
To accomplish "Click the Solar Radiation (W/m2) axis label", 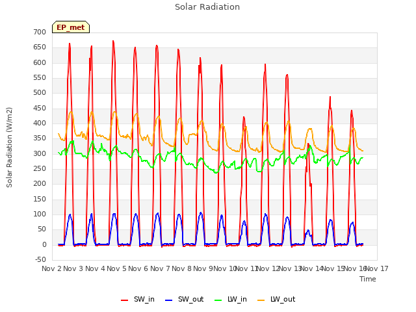I will (9, 148).
